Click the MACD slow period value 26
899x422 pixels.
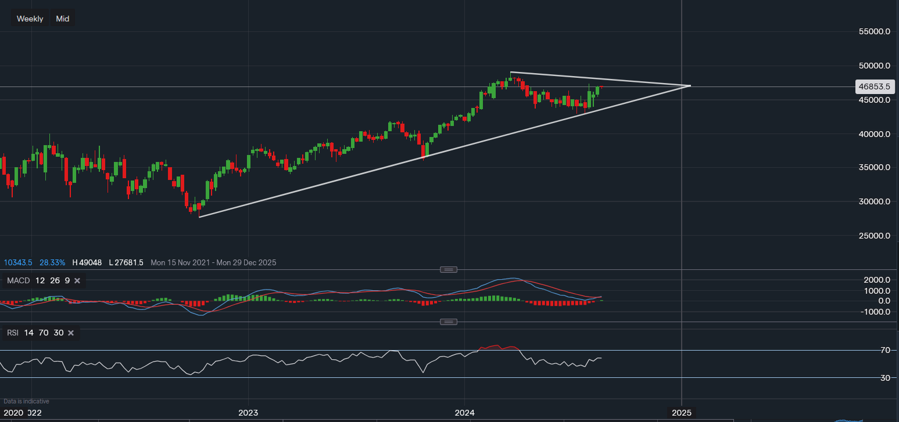[x=54, y=280]
